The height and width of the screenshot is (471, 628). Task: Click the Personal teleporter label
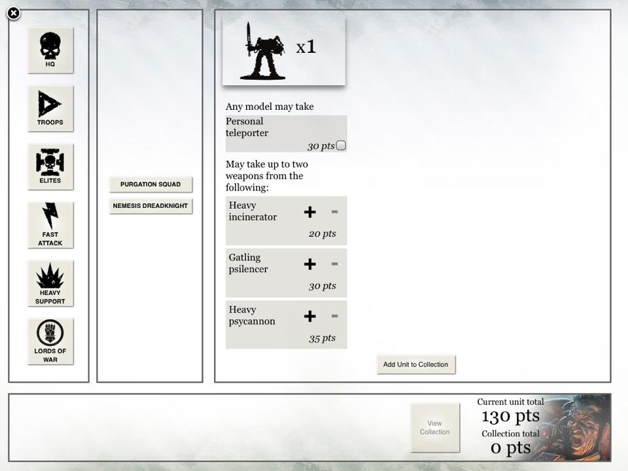point(247,127)
